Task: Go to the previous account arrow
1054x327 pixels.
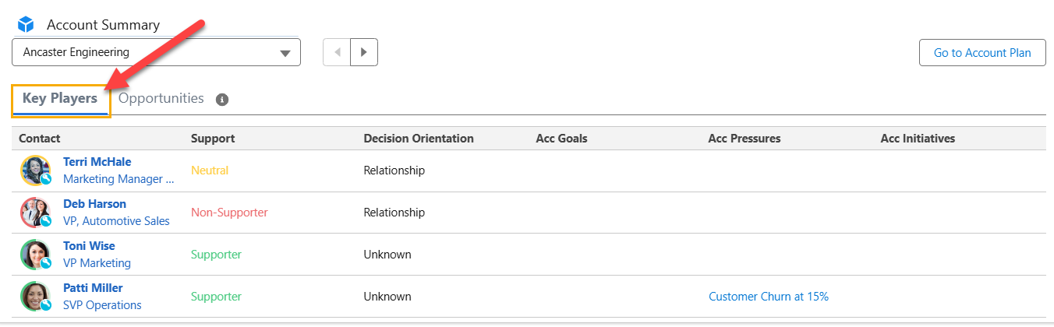Action: tap(337, 53)
